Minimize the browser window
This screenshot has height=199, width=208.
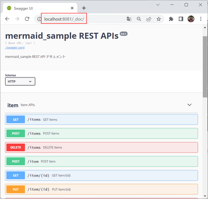(x=172, y=5)
